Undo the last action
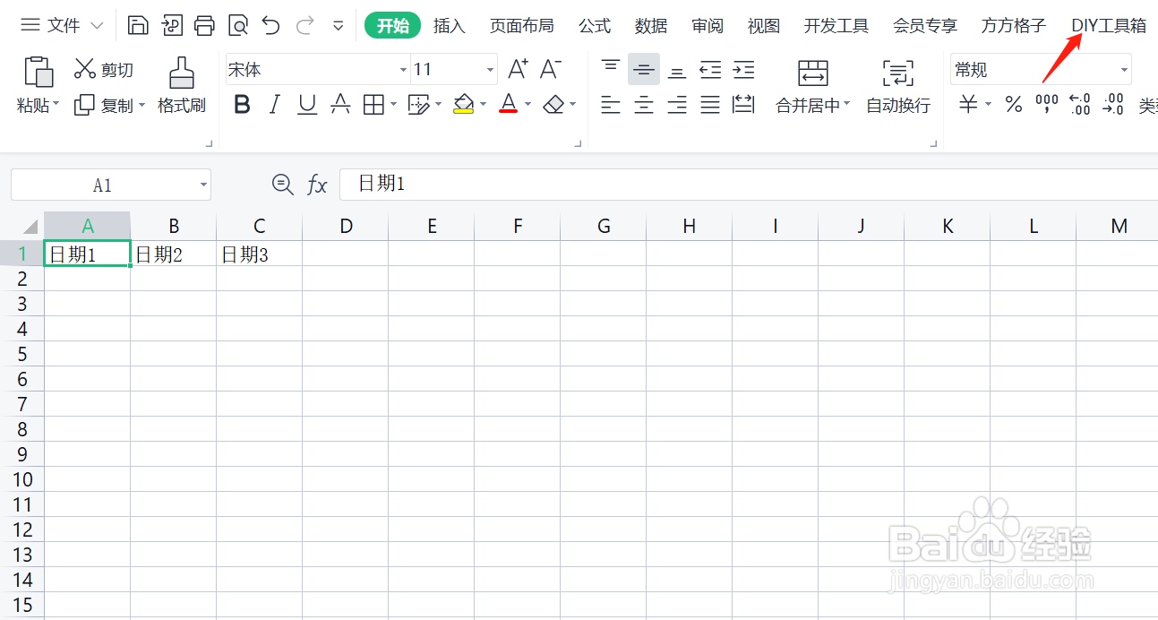 tap(270, 25)
